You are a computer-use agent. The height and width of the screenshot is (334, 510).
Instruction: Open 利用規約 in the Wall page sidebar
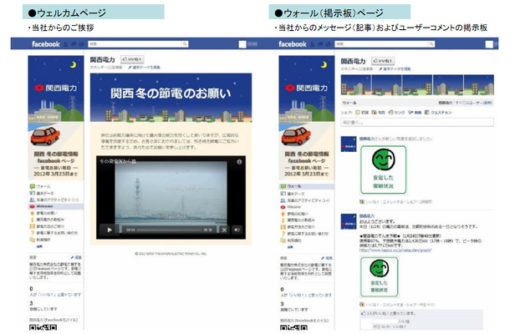tap(291, 240)
